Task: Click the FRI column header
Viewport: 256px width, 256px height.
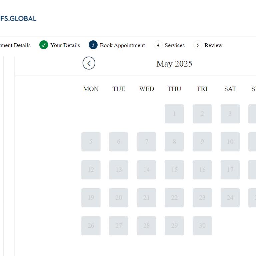Action: pyautogui.click(x=202, y=89)
